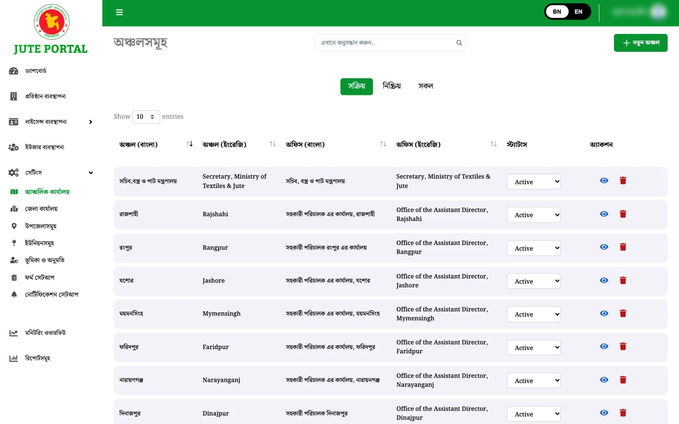Select the সকল tab
The width and height of the screenshot is (679, 424).
(x=426, y=86)
